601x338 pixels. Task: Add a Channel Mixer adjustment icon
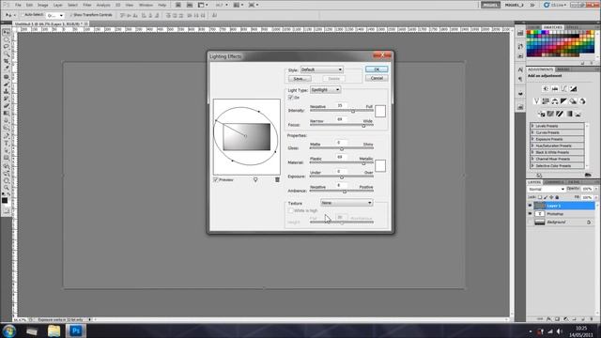click(x=582, y=101)
